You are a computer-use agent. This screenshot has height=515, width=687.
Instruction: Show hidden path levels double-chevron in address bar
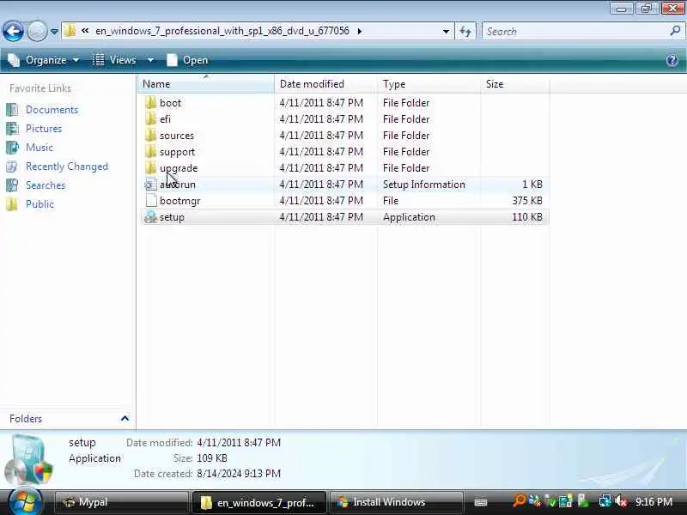tap(85, 31)
